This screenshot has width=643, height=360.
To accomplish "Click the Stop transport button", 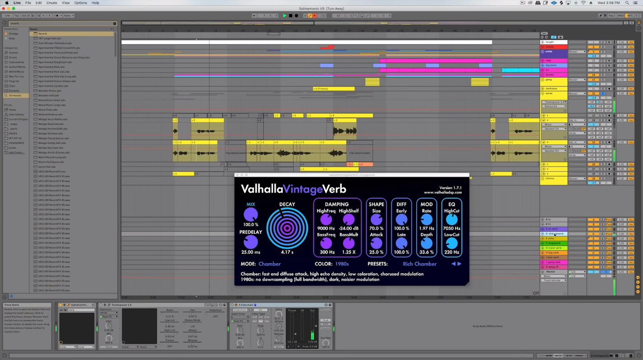I will 290,16.
